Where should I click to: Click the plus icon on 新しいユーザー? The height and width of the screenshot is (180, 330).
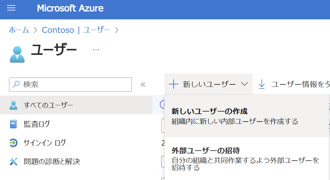[x=174, y=84]
